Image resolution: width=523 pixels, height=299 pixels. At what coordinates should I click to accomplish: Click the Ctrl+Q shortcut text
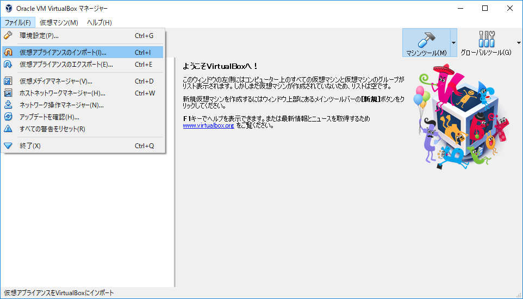(x=145, y=145)
